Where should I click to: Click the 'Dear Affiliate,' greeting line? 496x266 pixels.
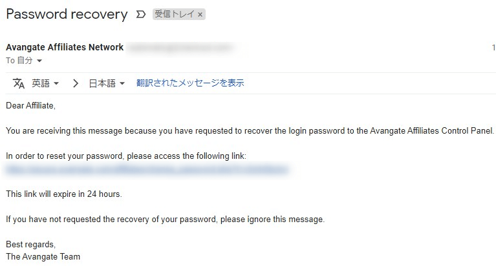[x=30, y=105]
